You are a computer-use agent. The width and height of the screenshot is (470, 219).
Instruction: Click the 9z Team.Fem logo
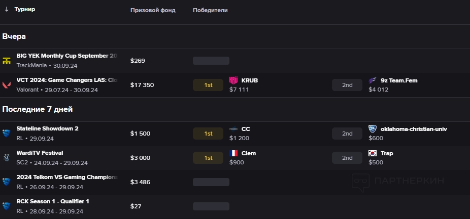tap(373, 80)
